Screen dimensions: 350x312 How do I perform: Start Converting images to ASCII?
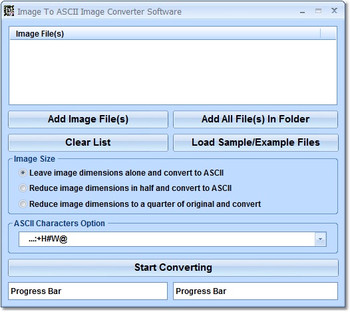[x=173, y=267]
